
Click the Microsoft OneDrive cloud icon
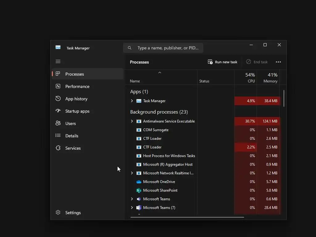click(x=139, y=182)
